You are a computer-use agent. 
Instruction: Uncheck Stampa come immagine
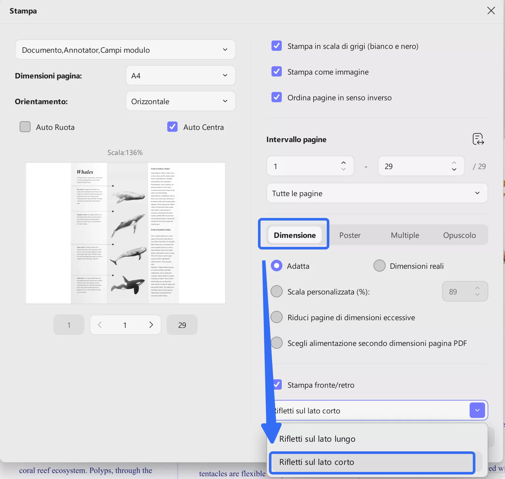(x=277, y=71)
